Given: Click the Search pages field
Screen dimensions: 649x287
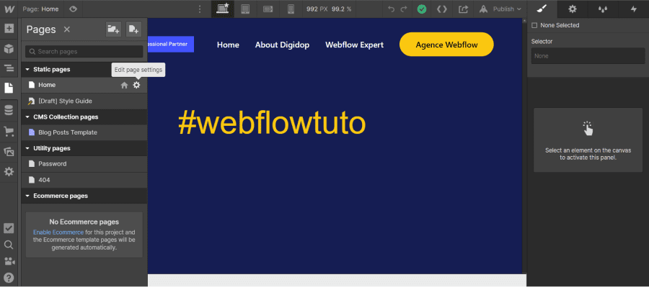Looking at the screenshot, I should 84,52.
